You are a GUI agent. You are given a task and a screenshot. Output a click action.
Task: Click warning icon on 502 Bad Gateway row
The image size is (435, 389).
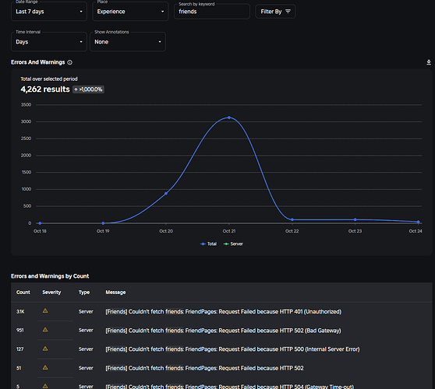(x=45, y=329)
